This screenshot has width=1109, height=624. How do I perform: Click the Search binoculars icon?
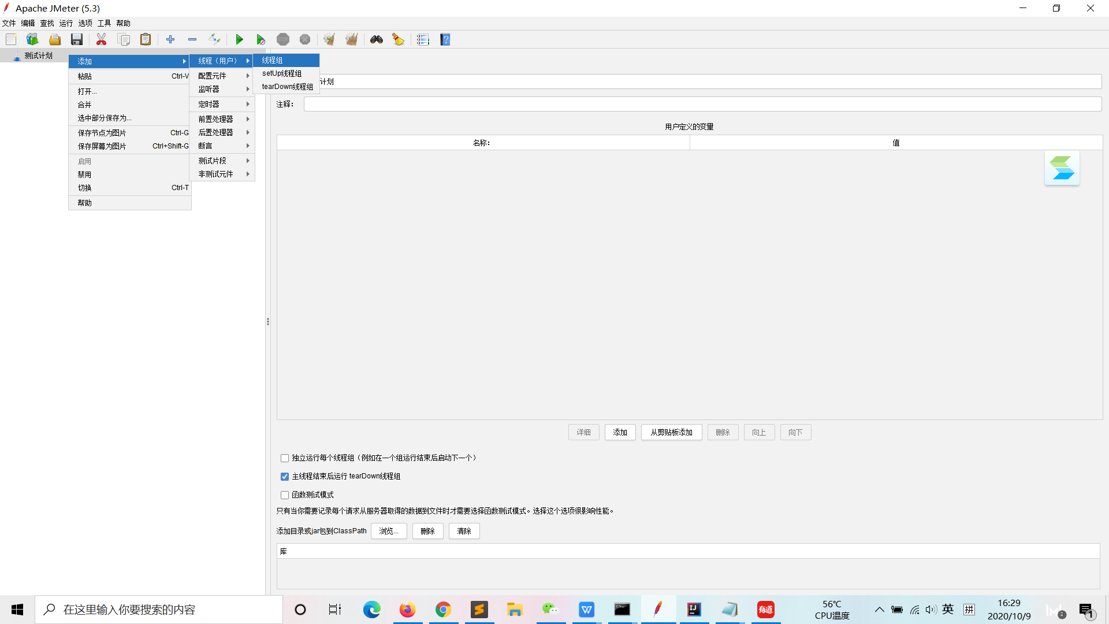point(377,39)
